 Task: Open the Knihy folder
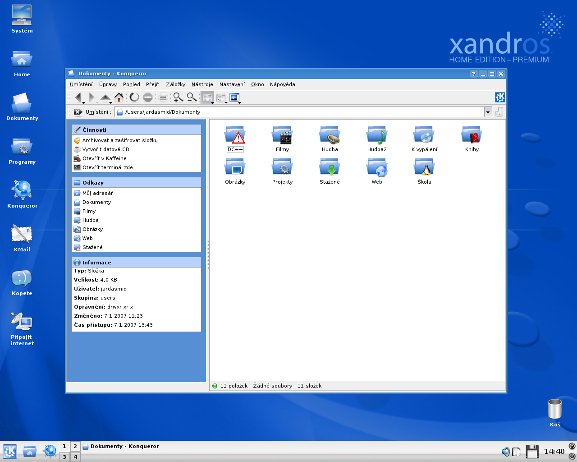click(472, 139)
